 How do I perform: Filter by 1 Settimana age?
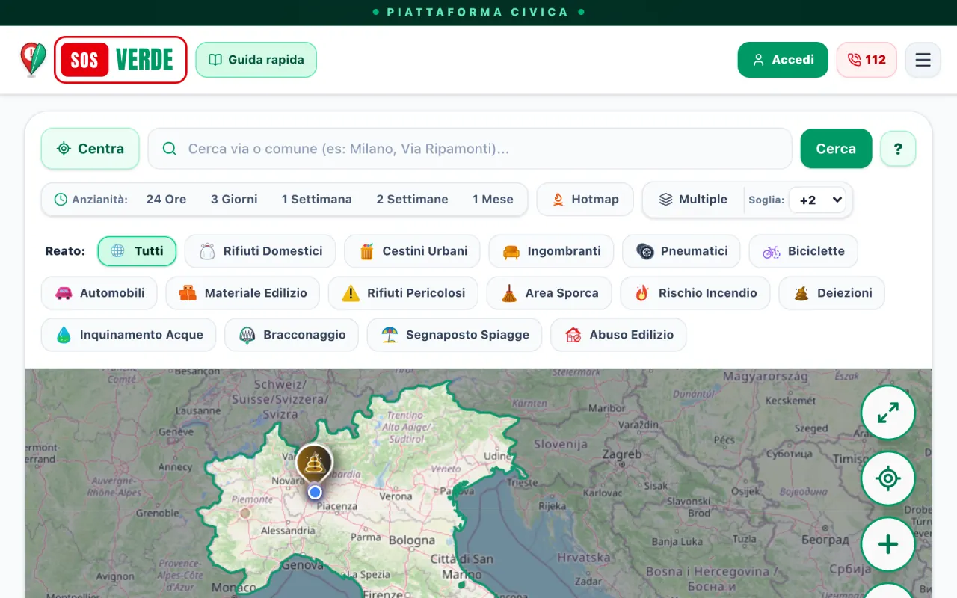[317, 200]
